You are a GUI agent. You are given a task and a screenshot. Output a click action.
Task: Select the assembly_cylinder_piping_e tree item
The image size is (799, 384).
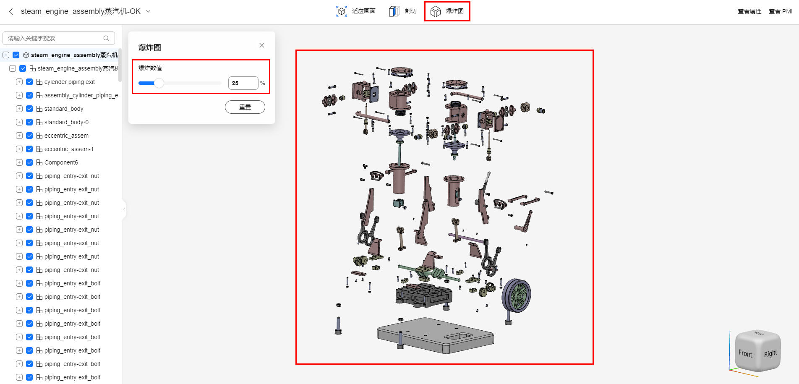click(x=81, y=95)
